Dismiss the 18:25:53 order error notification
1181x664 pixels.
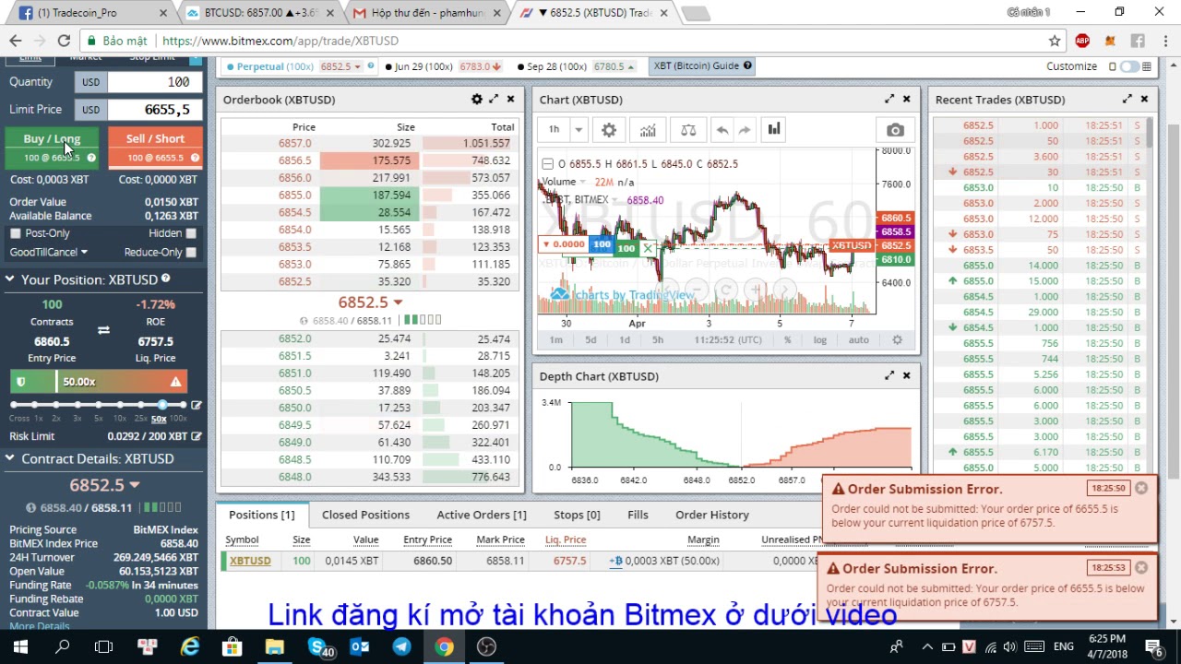tap(1141, 567)
